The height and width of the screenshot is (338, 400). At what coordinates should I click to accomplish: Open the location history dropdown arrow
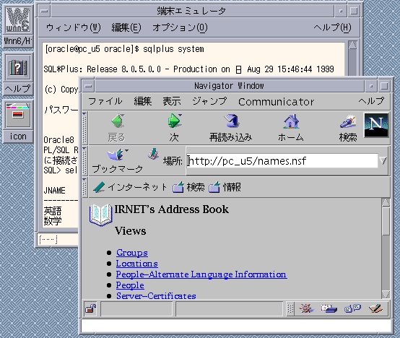(383, 161)
